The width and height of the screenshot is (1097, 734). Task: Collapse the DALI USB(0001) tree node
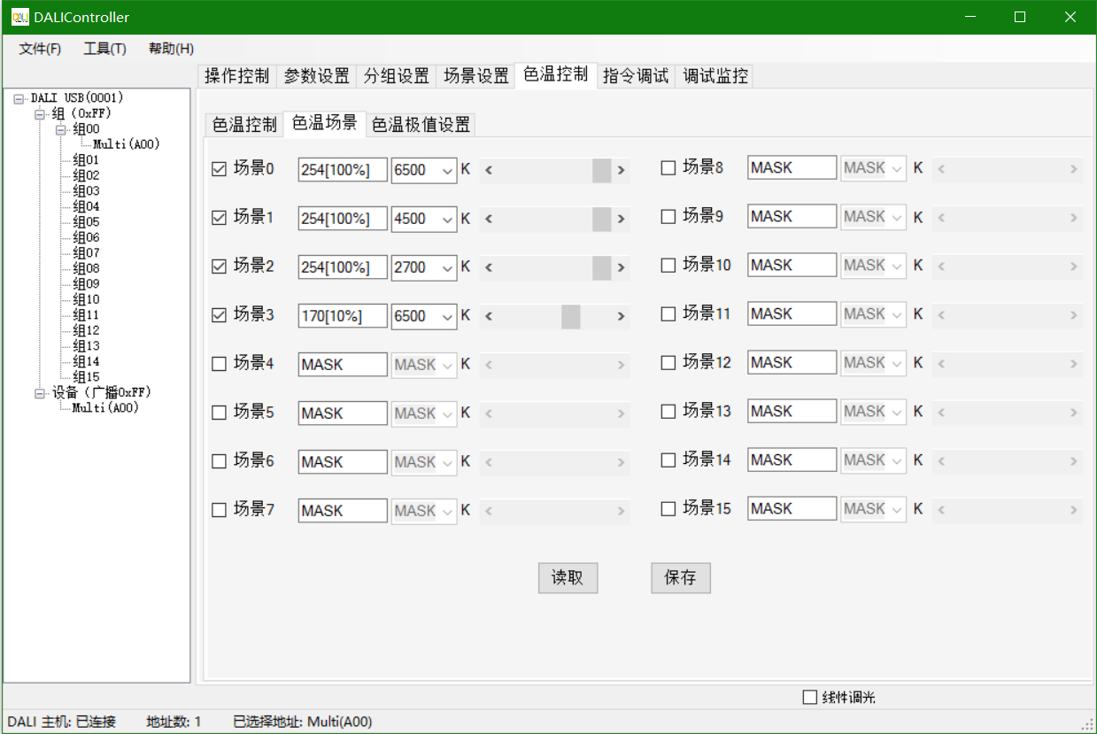pos(19,98)
